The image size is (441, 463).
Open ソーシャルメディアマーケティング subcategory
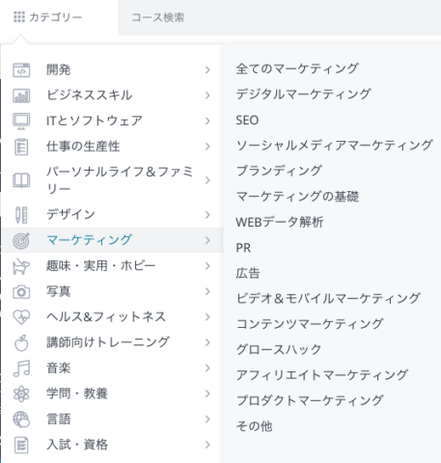point(334,146)
